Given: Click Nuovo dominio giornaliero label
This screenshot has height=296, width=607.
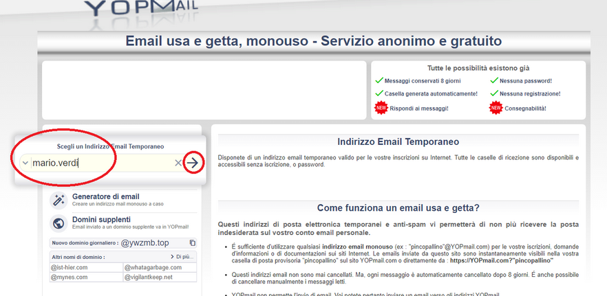Looking at the screenshot, I should point(85,243).
